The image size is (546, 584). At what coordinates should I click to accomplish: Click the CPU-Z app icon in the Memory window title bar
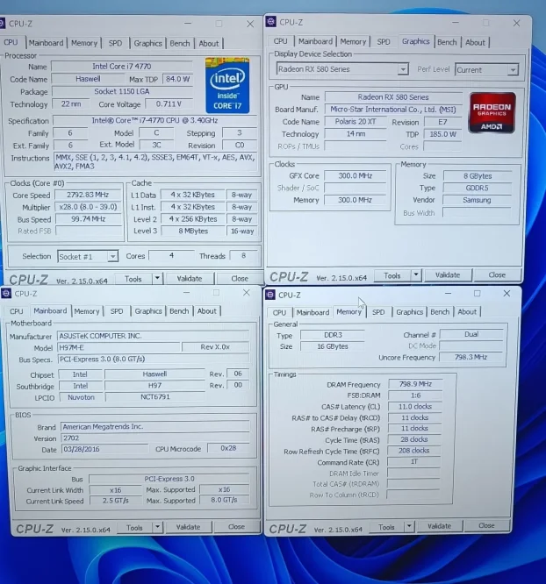(270, 295)
